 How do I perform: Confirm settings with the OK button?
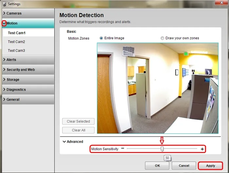157,165
